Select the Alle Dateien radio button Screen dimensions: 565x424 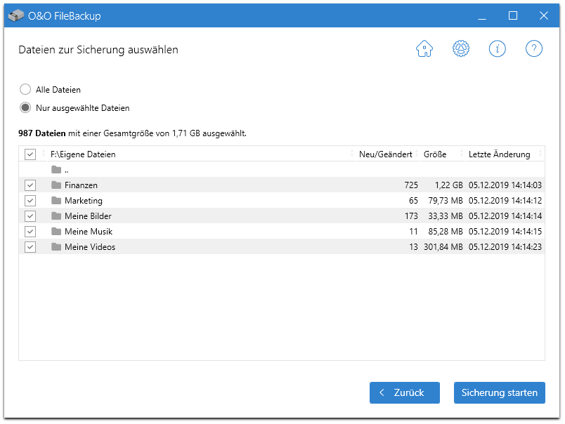coord(25,89)
